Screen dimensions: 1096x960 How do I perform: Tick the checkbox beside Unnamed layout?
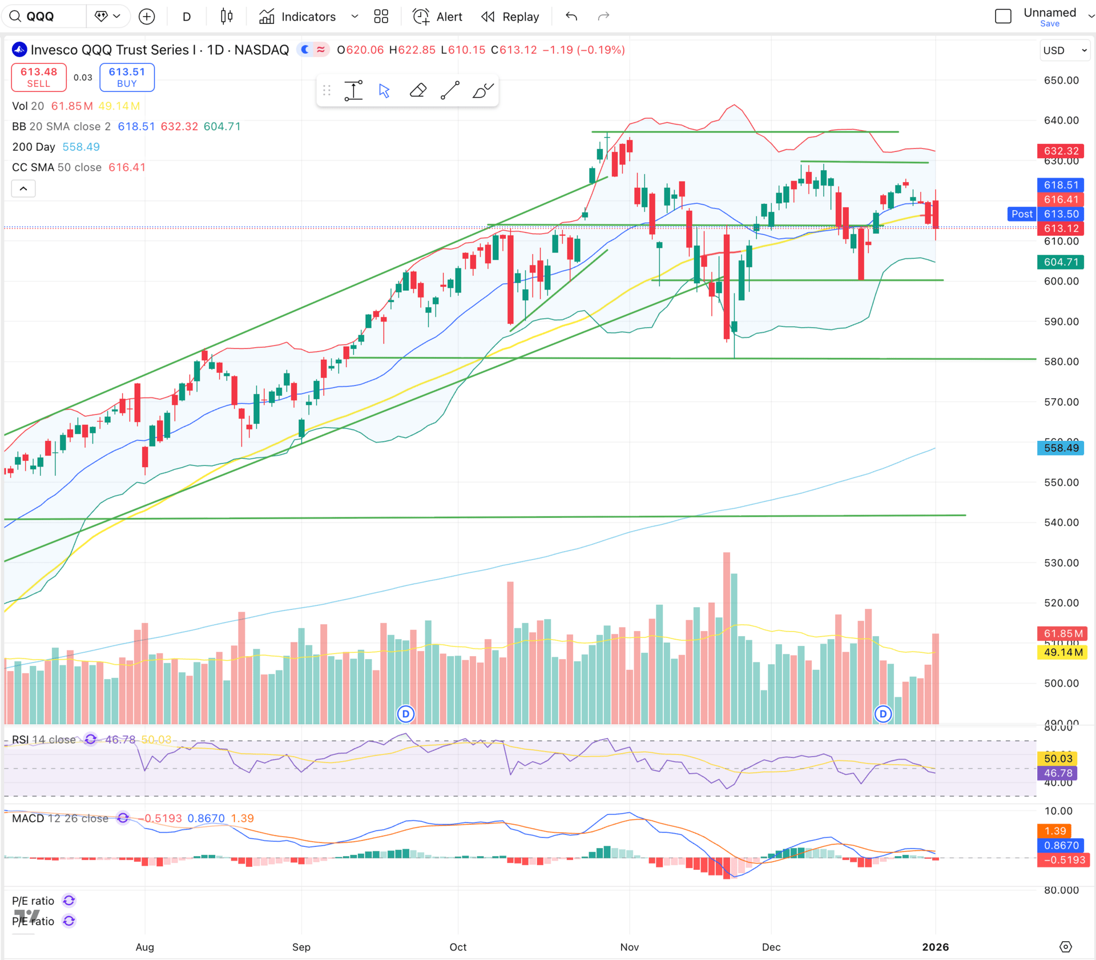pyautogui.click(x=1003, y=16)
